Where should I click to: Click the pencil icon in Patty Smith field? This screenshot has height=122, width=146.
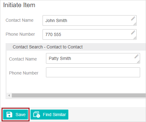136,56
